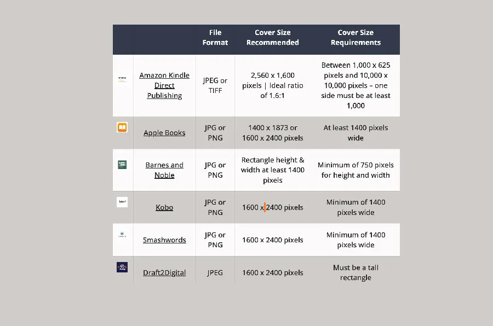493x326 pixels.
Task: Select the Cover Size Recommended header
Action: pyautogui.click(x=272, y=37)
